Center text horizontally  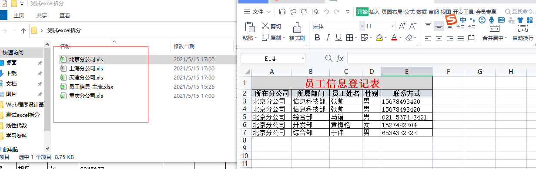pos(439,38)
